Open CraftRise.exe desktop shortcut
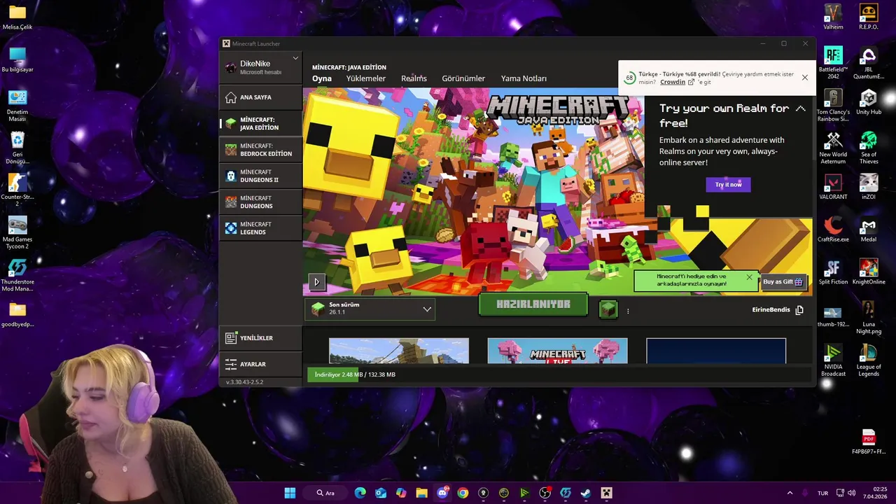The image size is (896, 504). (x=833, y=229)
